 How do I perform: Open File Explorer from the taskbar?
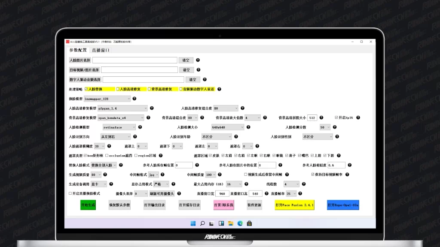[231, 223]
